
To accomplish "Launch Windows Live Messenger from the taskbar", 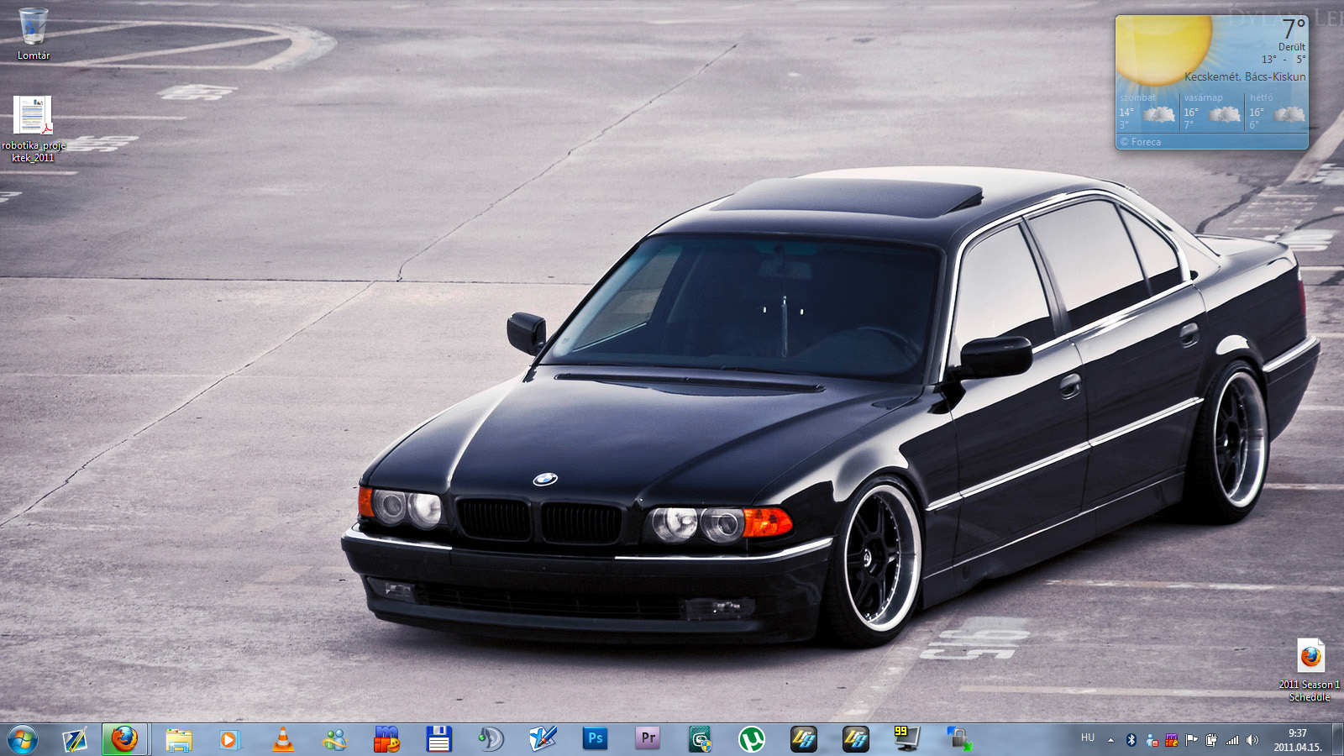I will coord(334,740).
